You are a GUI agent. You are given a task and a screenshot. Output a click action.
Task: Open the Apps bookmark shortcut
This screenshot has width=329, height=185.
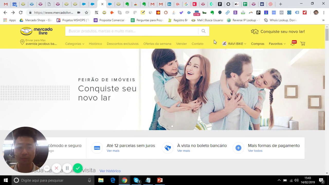(x=10, y=20)
